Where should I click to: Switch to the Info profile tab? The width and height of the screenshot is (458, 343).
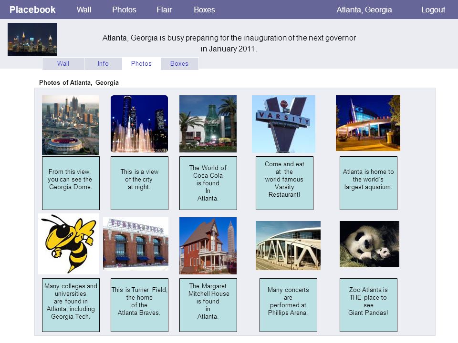103,63
